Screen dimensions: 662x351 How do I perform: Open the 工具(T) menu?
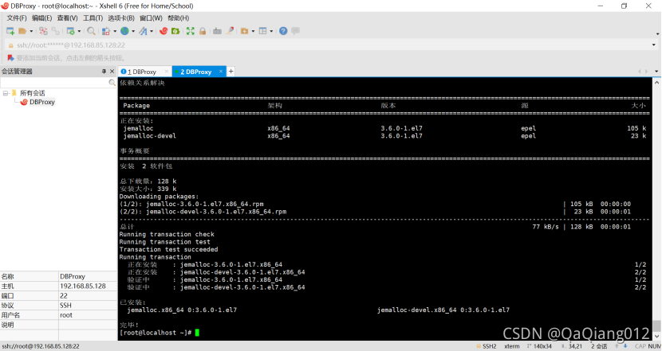click(93, 18)
